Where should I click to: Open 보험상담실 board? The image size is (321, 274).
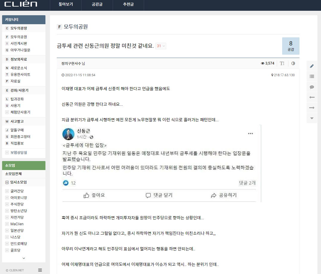(19, 152)
